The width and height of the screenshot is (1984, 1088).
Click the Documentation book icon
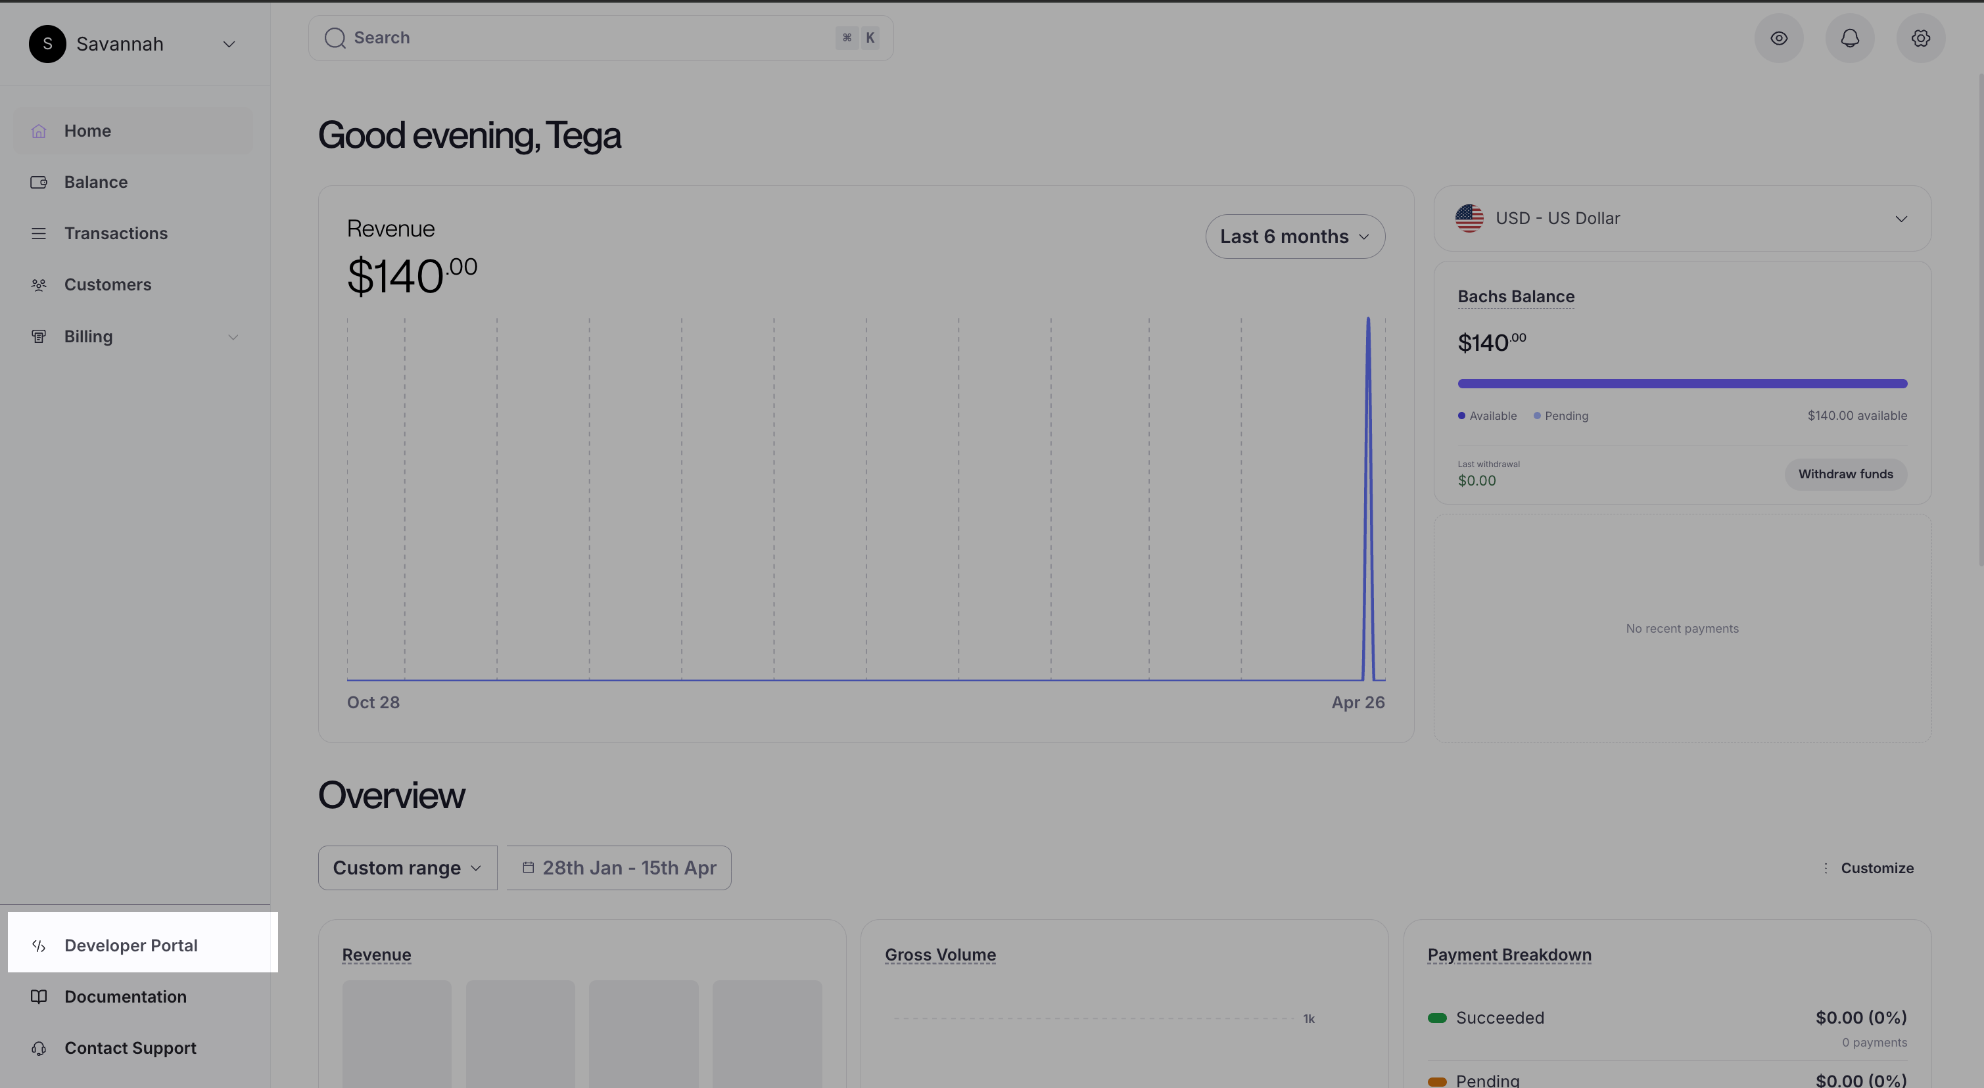[39, 997]
